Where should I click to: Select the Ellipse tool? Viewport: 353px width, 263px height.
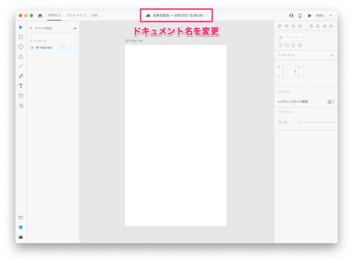[21, 47]
